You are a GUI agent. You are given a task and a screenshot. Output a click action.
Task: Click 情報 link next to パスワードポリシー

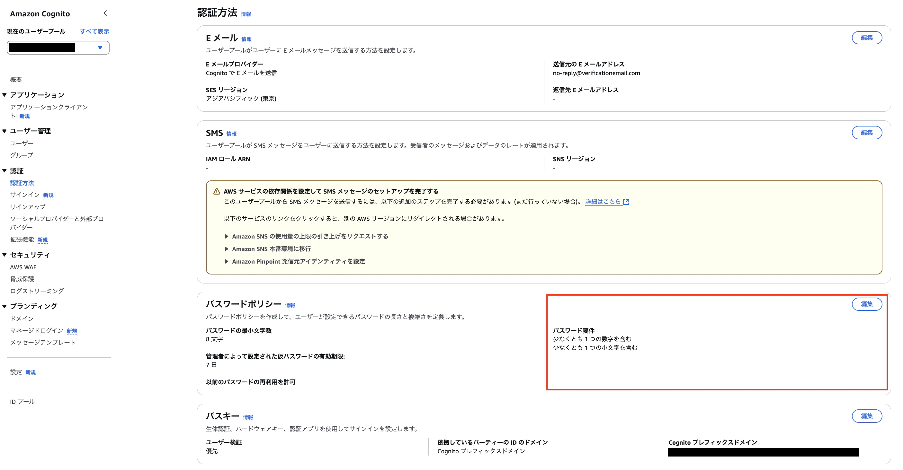(290, 305)
